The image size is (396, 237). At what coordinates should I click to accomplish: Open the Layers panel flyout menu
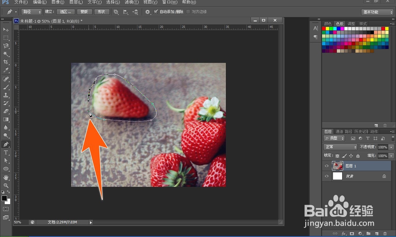click(x=392, y=132)
